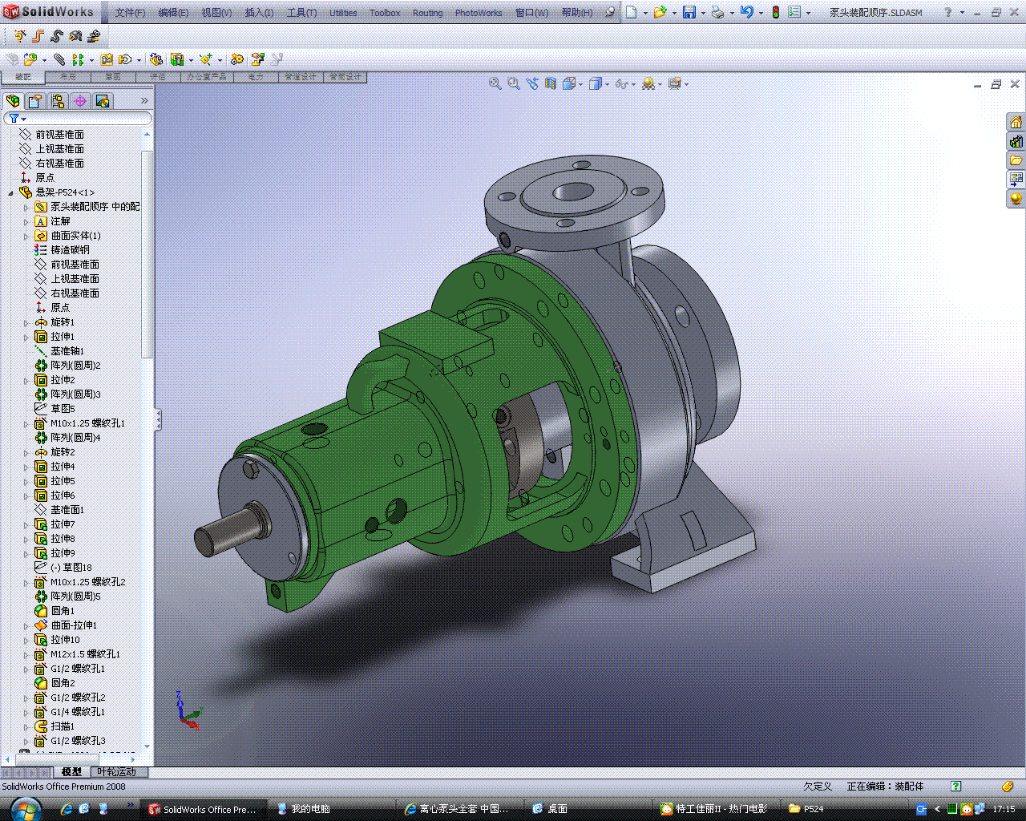Click the Smart Fasteners icon

point(107,59)
